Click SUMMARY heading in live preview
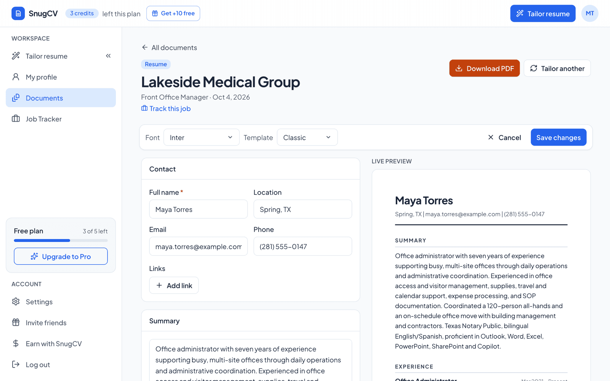 click(411, 240)
